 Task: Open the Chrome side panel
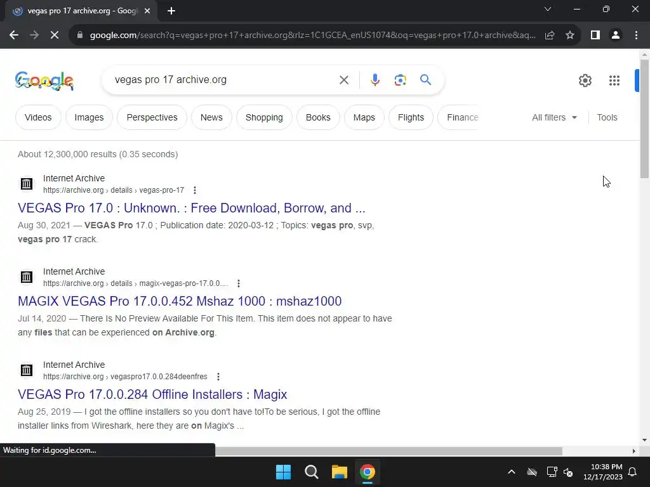pos(595,36)
